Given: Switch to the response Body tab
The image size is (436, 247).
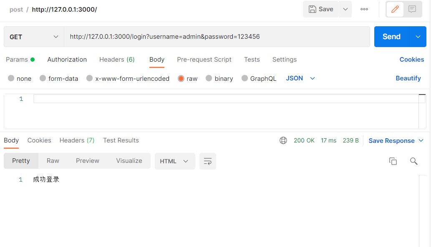Looking at the screenshot, I should [x=11, y=140].
